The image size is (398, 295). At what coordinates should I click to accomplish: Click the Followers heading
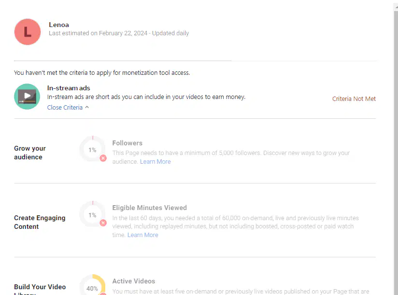pyautogui.click(x=127, y=143)
